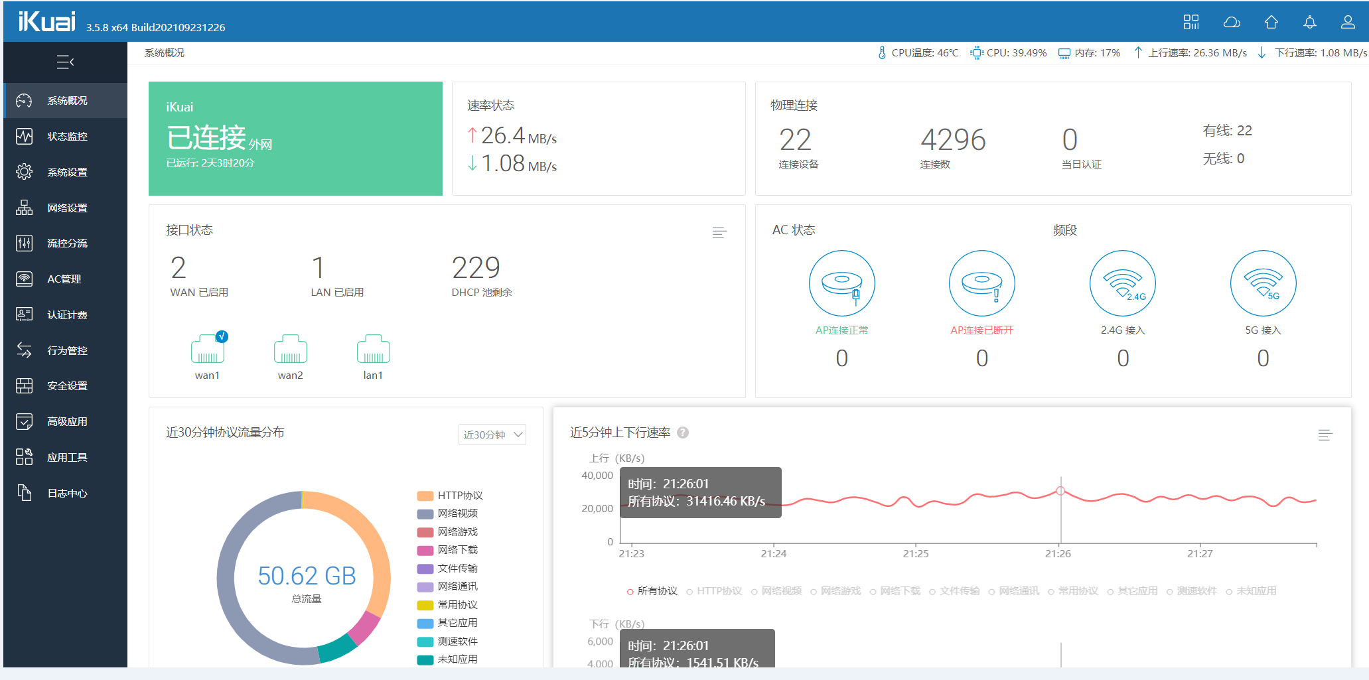Screen dimensions: 1369x680
Task: Toggle 文件传输 series in chart legend
Action: (954, 591)
